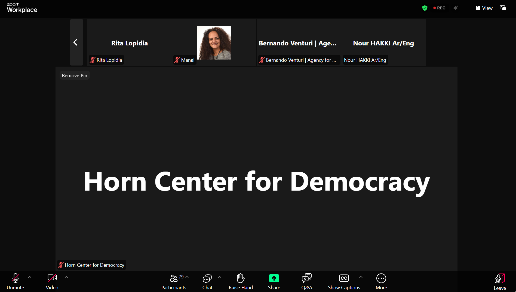Open the More options menu
Viewport: 516px width, 292px height.
point(381,282)
